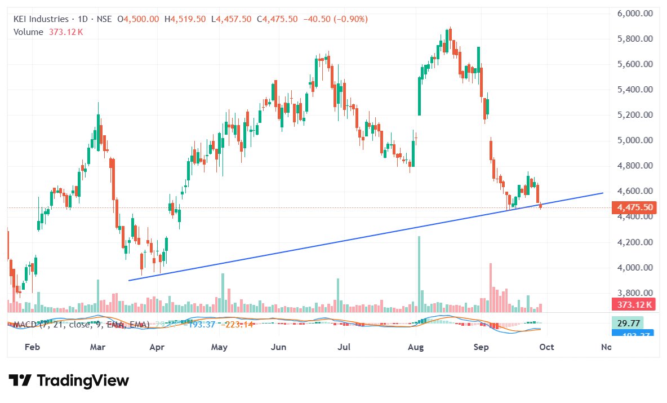Click the high value H4,519.50
The image size is (667, 403).
point(185,19)
